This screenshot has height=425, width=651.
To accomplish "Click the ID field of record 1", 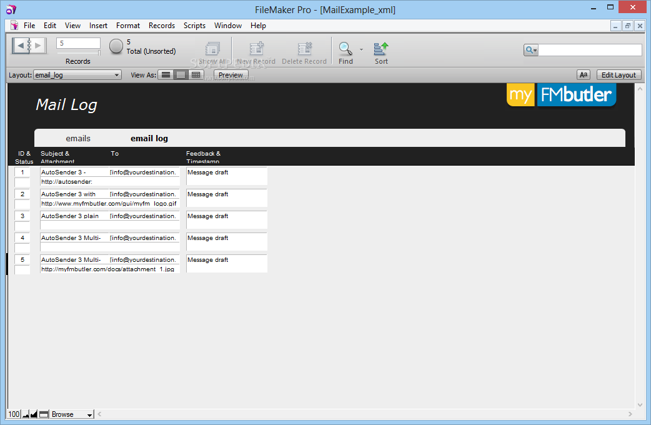I will click(x=22, y=172).
